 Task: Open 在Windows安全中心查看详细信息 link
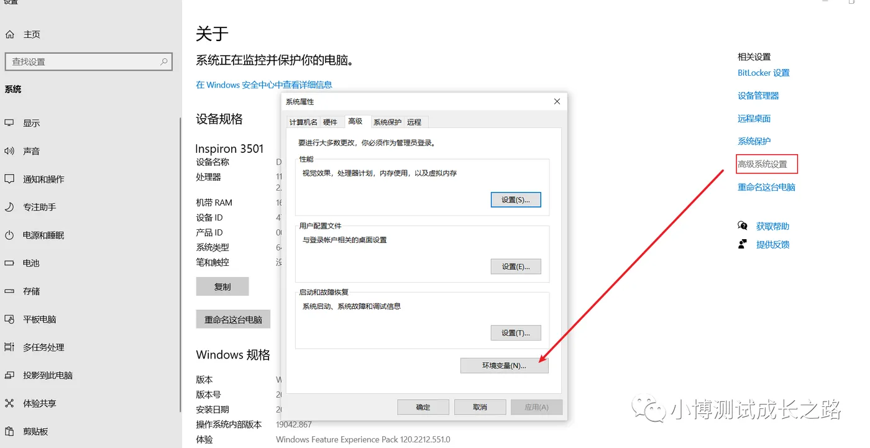[263, 85]
